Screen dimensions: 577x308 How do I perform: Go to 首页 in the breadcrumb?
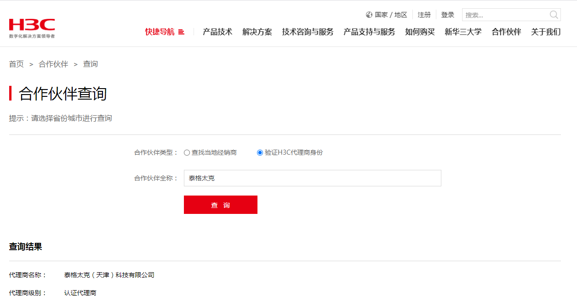[17, 64]
